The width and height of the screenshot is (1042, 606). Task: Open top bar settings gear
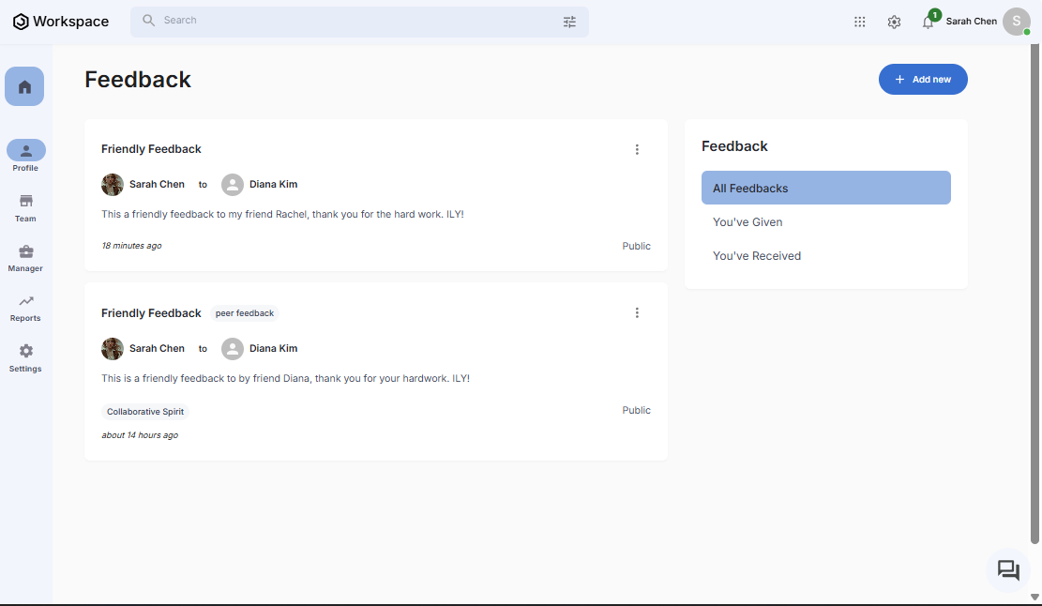click(x=894, y=22)
